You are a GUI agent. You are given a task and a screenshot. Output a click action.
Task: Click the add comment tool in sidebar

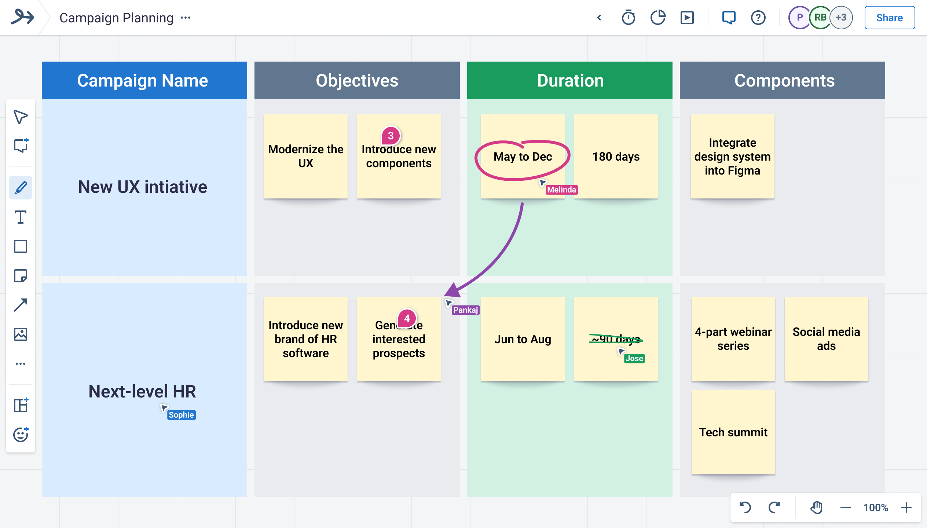(x=20, y=146)
